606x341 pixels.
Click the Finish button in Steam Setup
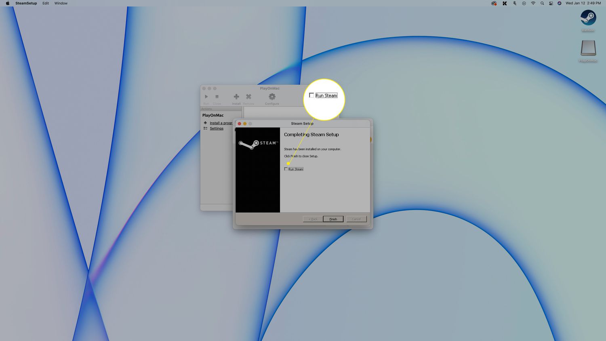(333, 219)
